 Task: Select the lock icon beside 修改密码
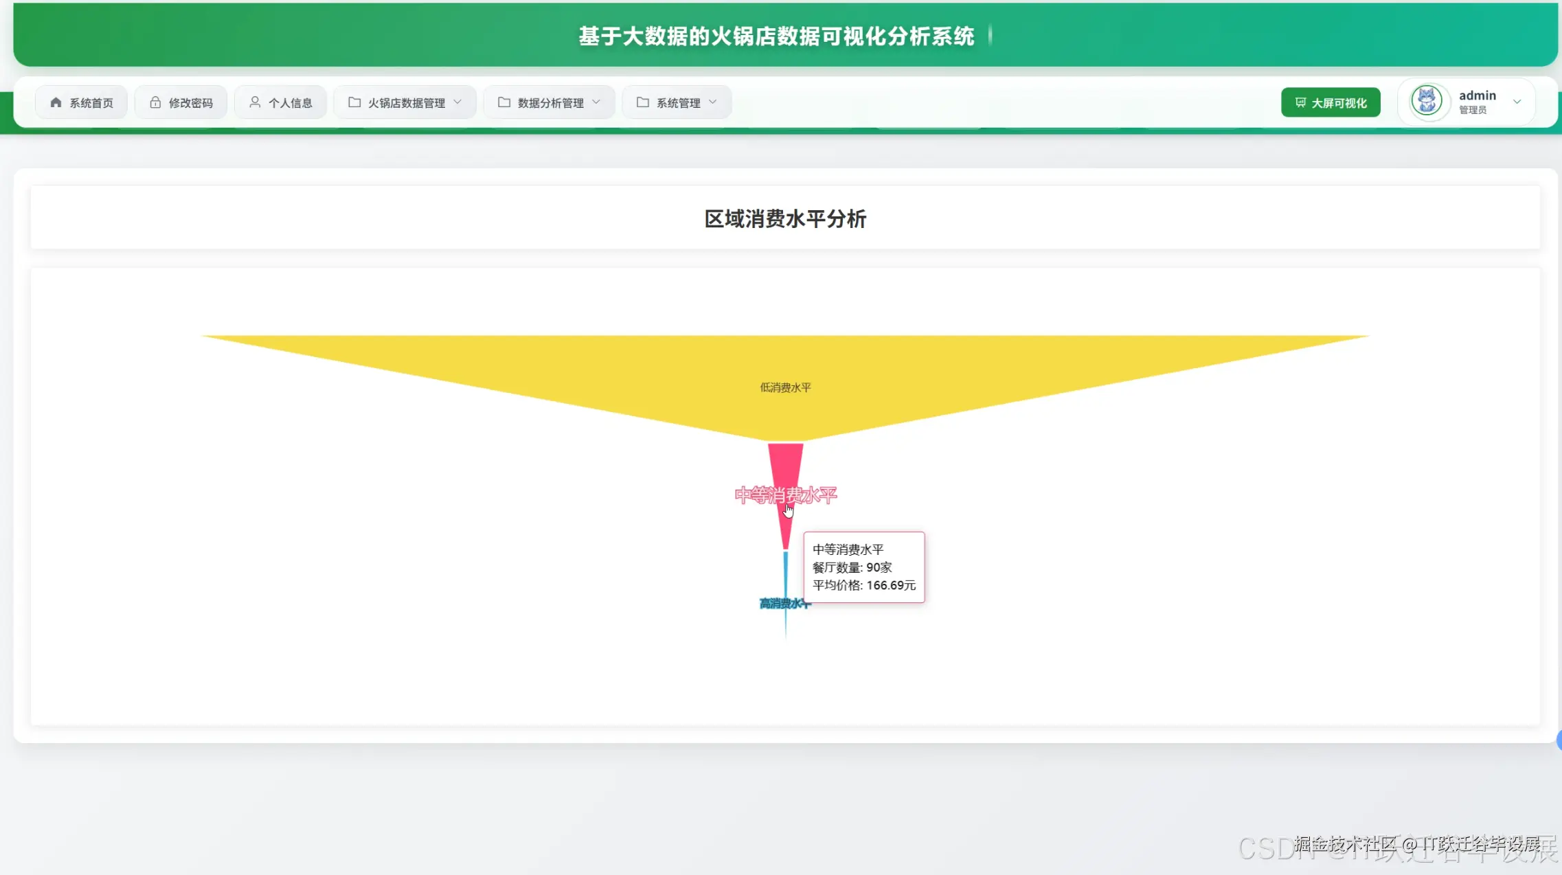point(154,102)
